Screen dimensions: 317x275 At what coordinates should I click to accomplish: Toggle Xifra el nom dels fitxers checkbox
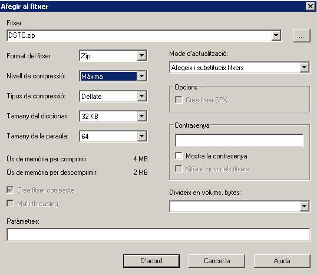tap(179, 169)
